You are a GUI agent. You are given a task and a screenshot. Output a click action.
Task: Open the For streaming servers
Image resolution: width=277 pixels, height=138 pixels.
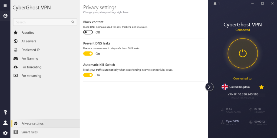coord(45,76)
